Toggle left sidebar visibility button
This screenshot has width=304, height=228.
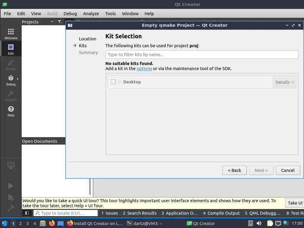point(27,213)
